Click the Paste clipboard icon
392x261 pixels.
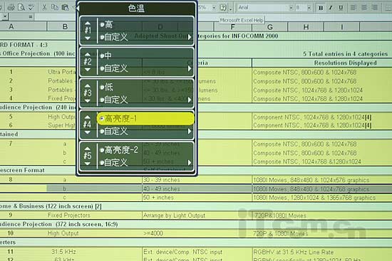65,8
